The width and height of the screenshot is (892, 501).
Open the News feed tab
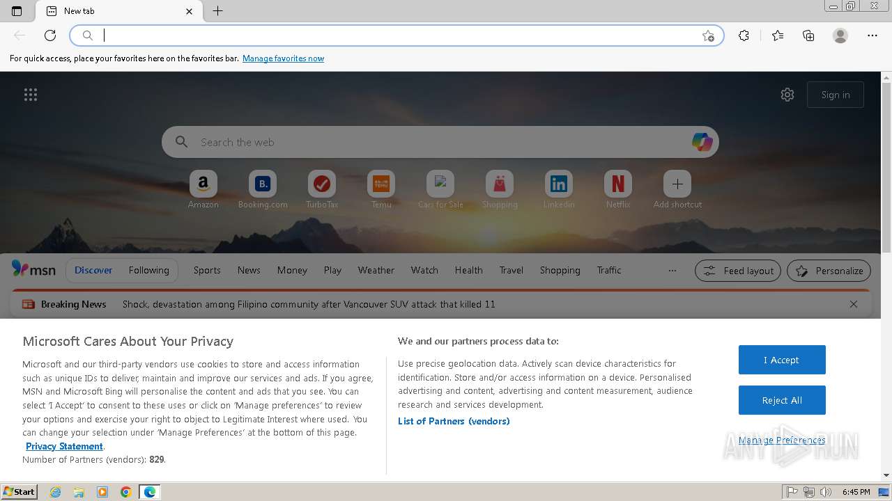pyautogui.click(x=249, y=270)
